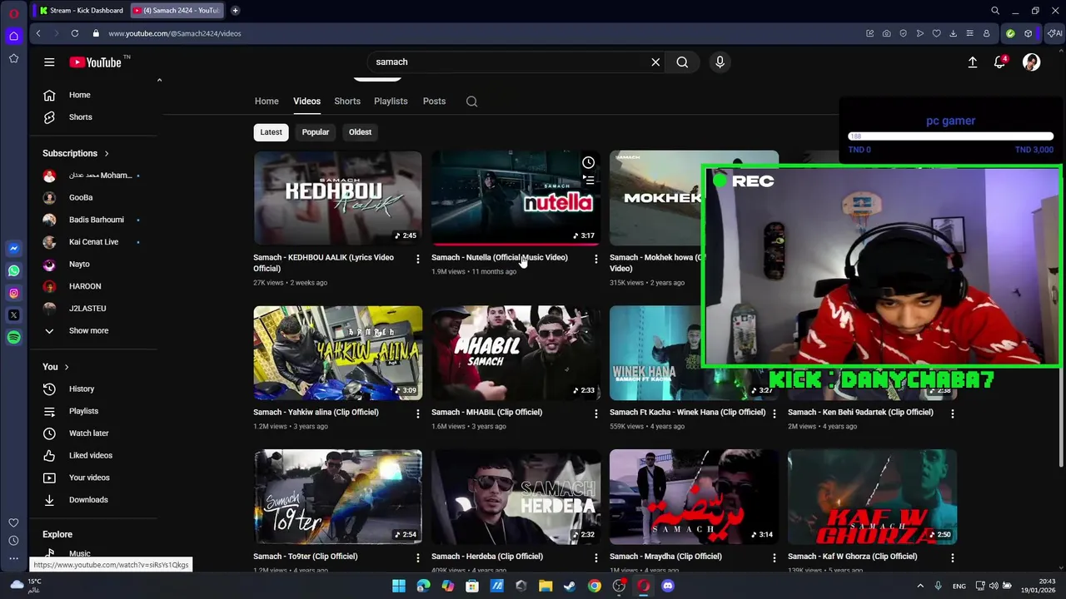The width and height of the screenshot is (1066, 599).
Task: Clear the search box text with X
Action: point(655,62)
